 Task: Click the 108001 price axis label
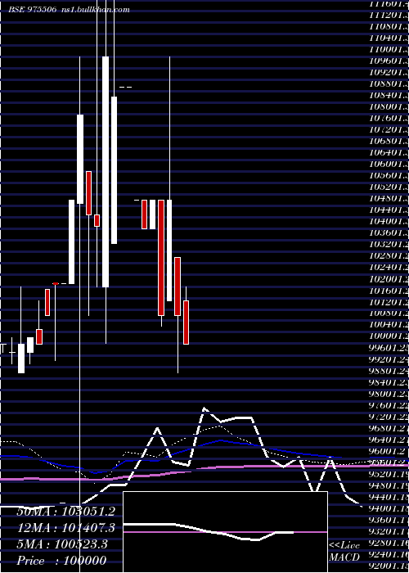[389, 106]
